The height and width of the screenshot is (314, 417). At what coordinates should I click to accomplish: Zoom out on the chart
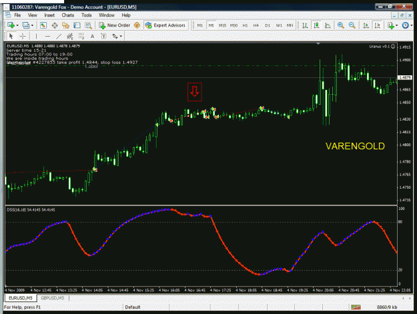pos(352,25)
